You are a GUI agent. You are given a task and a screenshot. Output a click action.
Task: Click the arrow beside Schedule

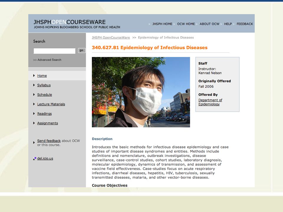pyautogui.click(x=34, y=95)
